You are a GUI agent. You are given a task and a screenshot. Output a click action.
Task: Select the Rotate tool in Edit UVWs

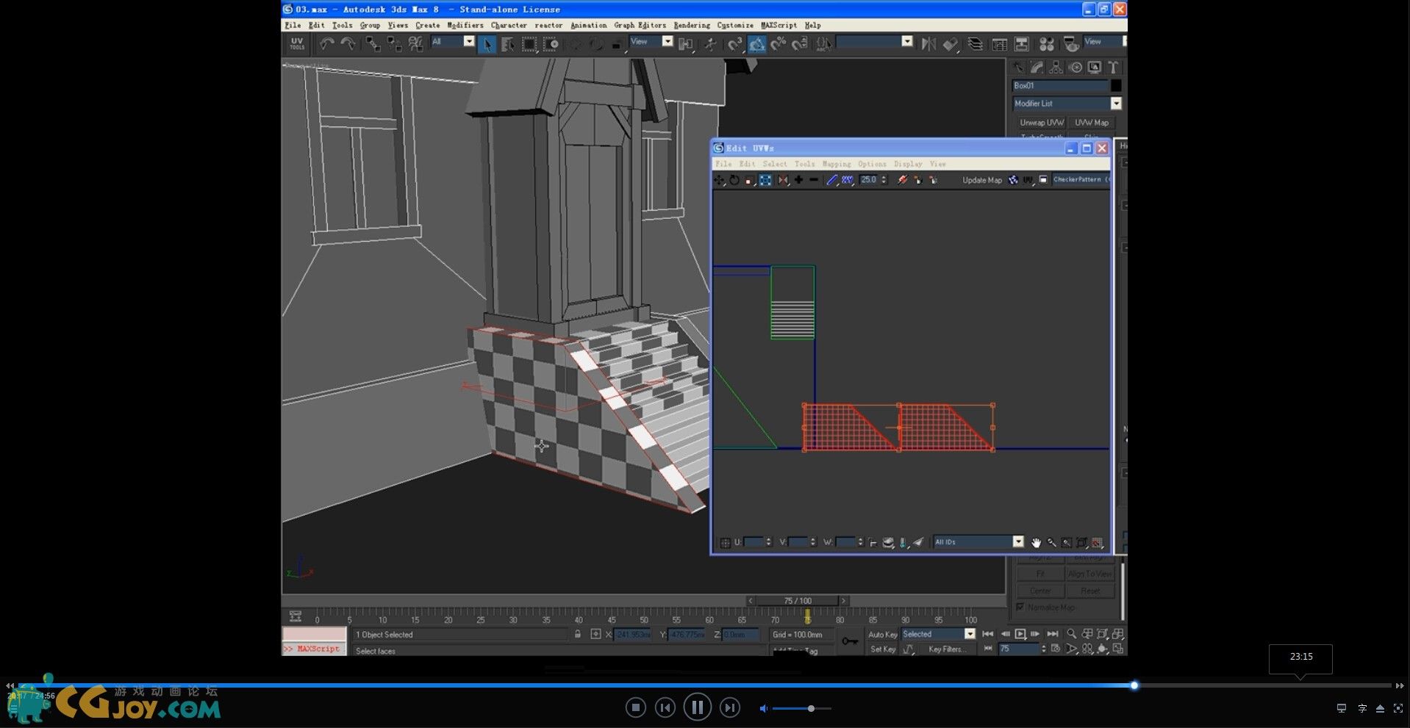click(734, 180)
